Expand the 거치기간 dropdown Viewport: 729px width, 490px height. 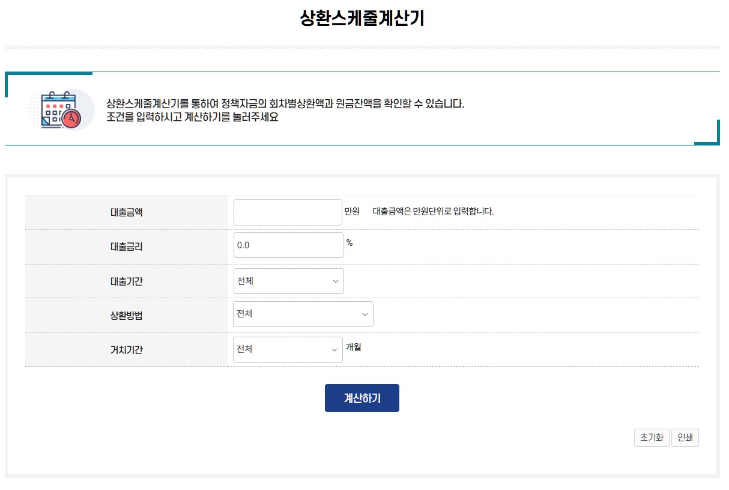288,349
